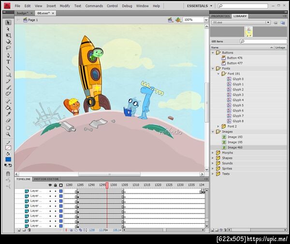Click the Edit Scene icon above stage

coord(170,20)
